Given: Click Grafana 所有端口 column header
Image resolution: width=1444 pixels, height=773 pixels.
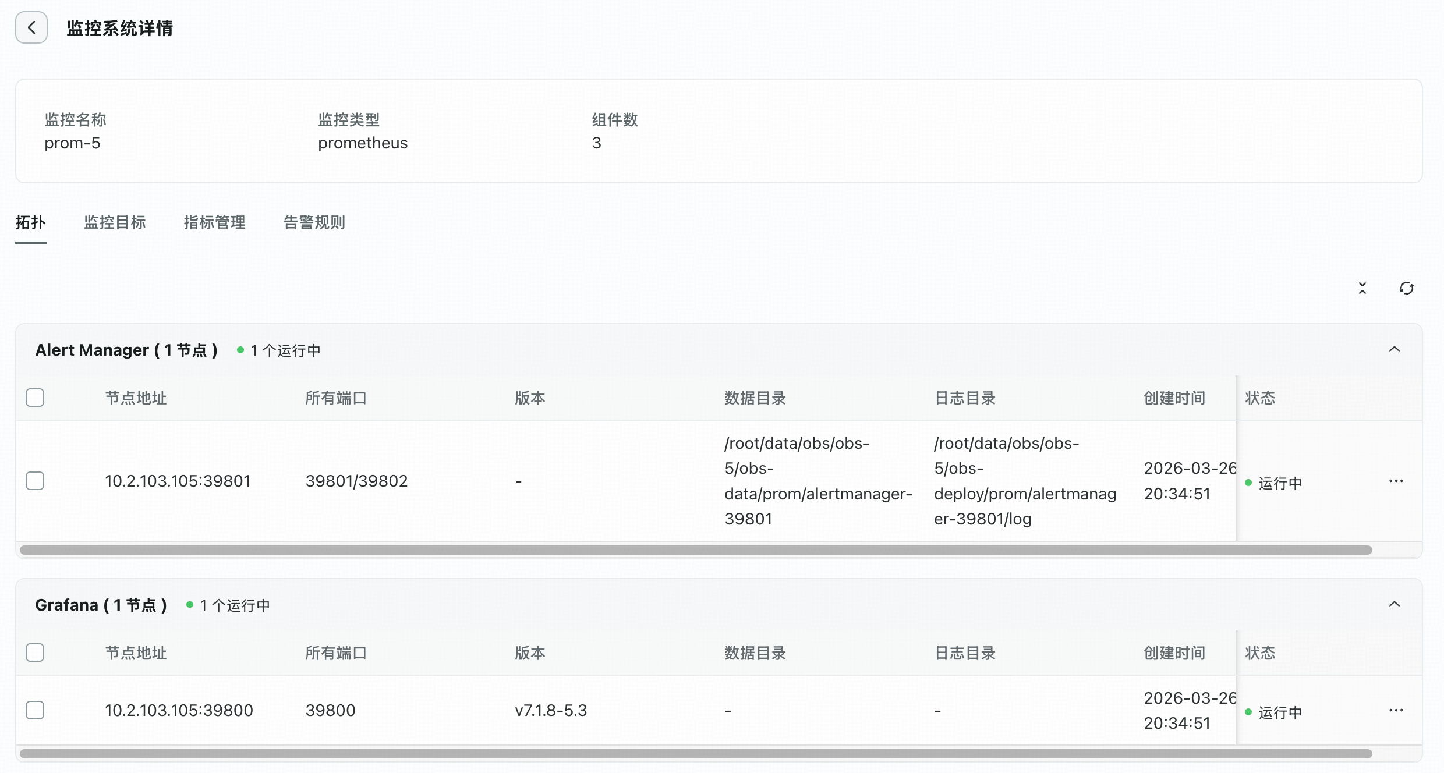Looking at the screenshot, I should (336, 653).
